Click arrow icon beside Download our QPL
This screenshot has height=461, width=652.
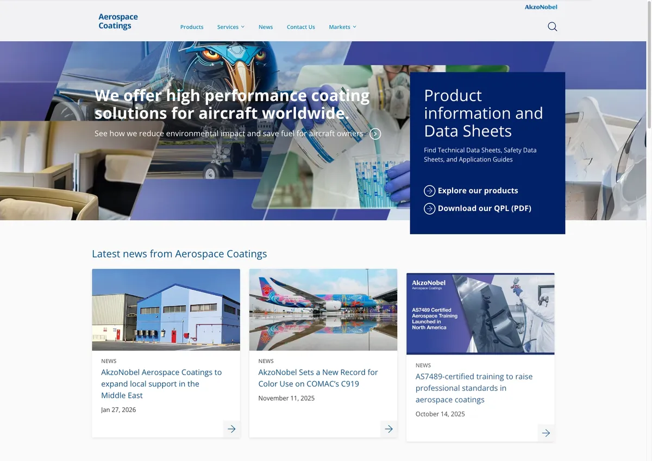(429, 208)
